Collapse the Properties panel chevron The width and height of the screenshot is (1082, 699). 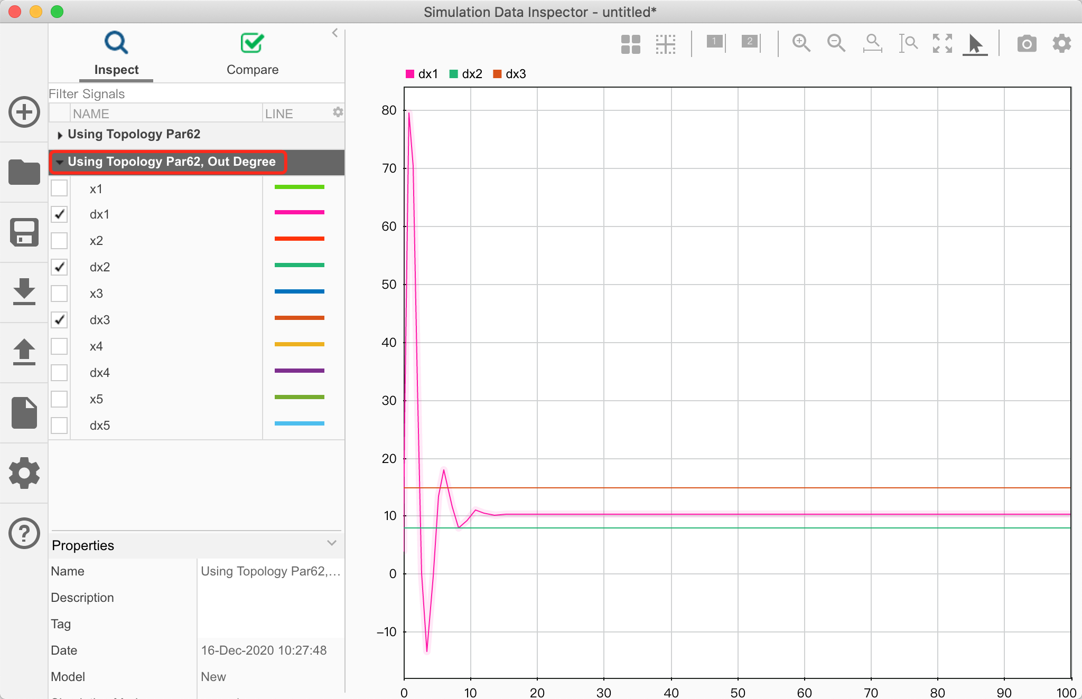click(332, 543)
